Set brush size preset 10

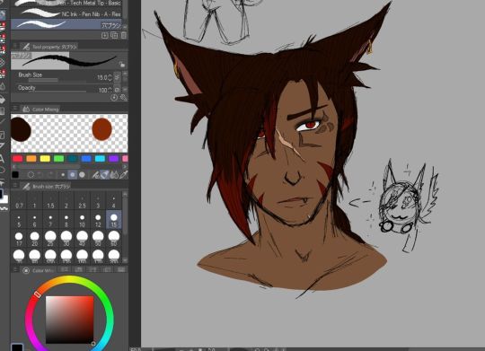point(82,220)
